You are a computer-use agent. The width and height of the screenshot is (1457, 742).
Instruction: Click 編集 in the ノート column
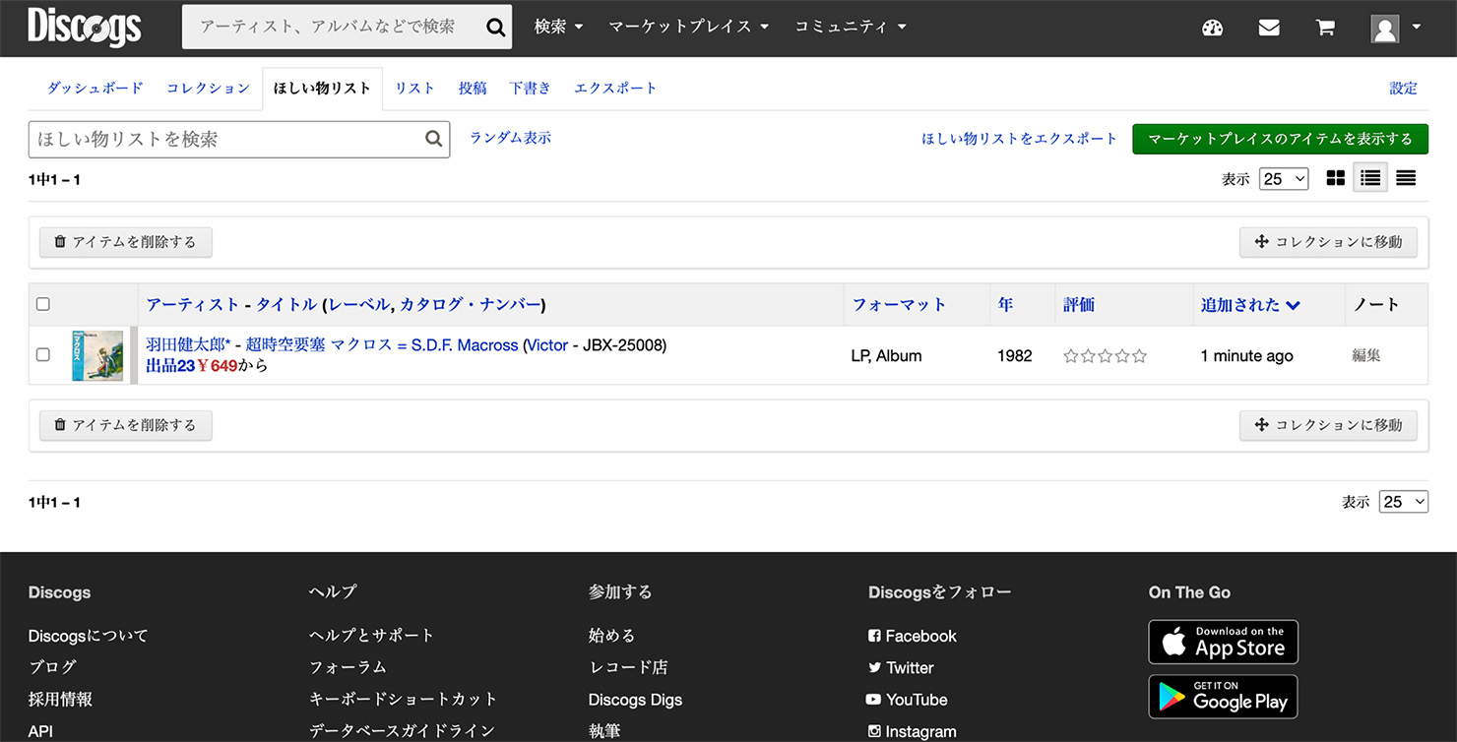pyautogui.click(x=1366, y=355)
